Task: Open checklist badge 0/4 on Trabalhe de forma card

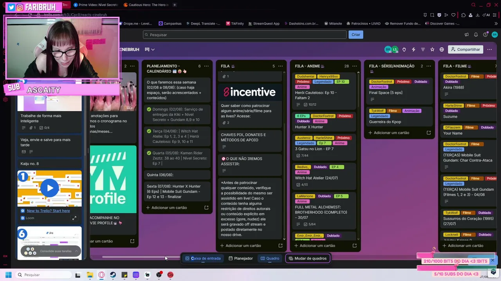Action: pyautogui.click(x=44, y=128)
